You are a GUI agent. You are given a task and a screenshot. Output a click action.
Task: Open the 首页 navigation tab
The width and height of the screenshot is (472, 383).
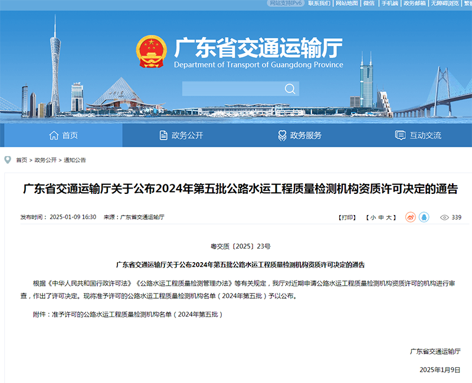(x=64, y=136)
